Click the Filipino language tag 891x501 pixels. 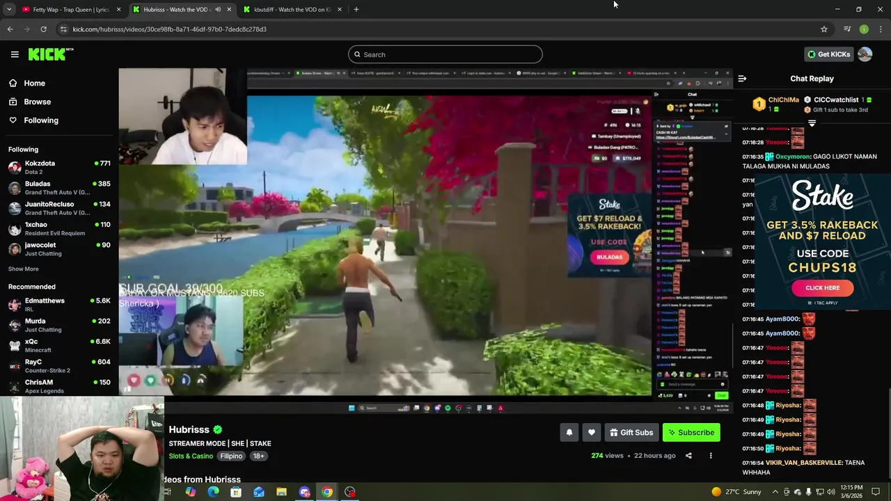pos(231,456)
